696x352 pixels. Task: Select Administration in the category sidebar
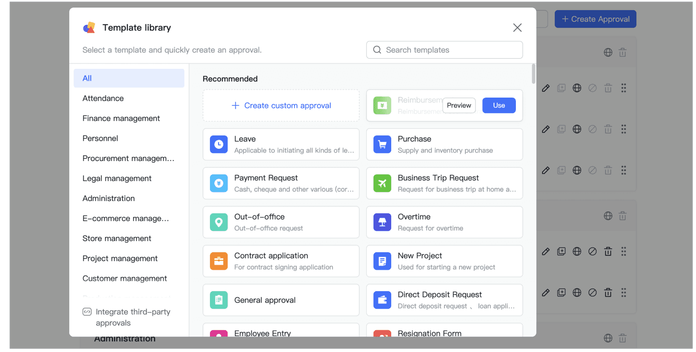click(x=129, y=198)
